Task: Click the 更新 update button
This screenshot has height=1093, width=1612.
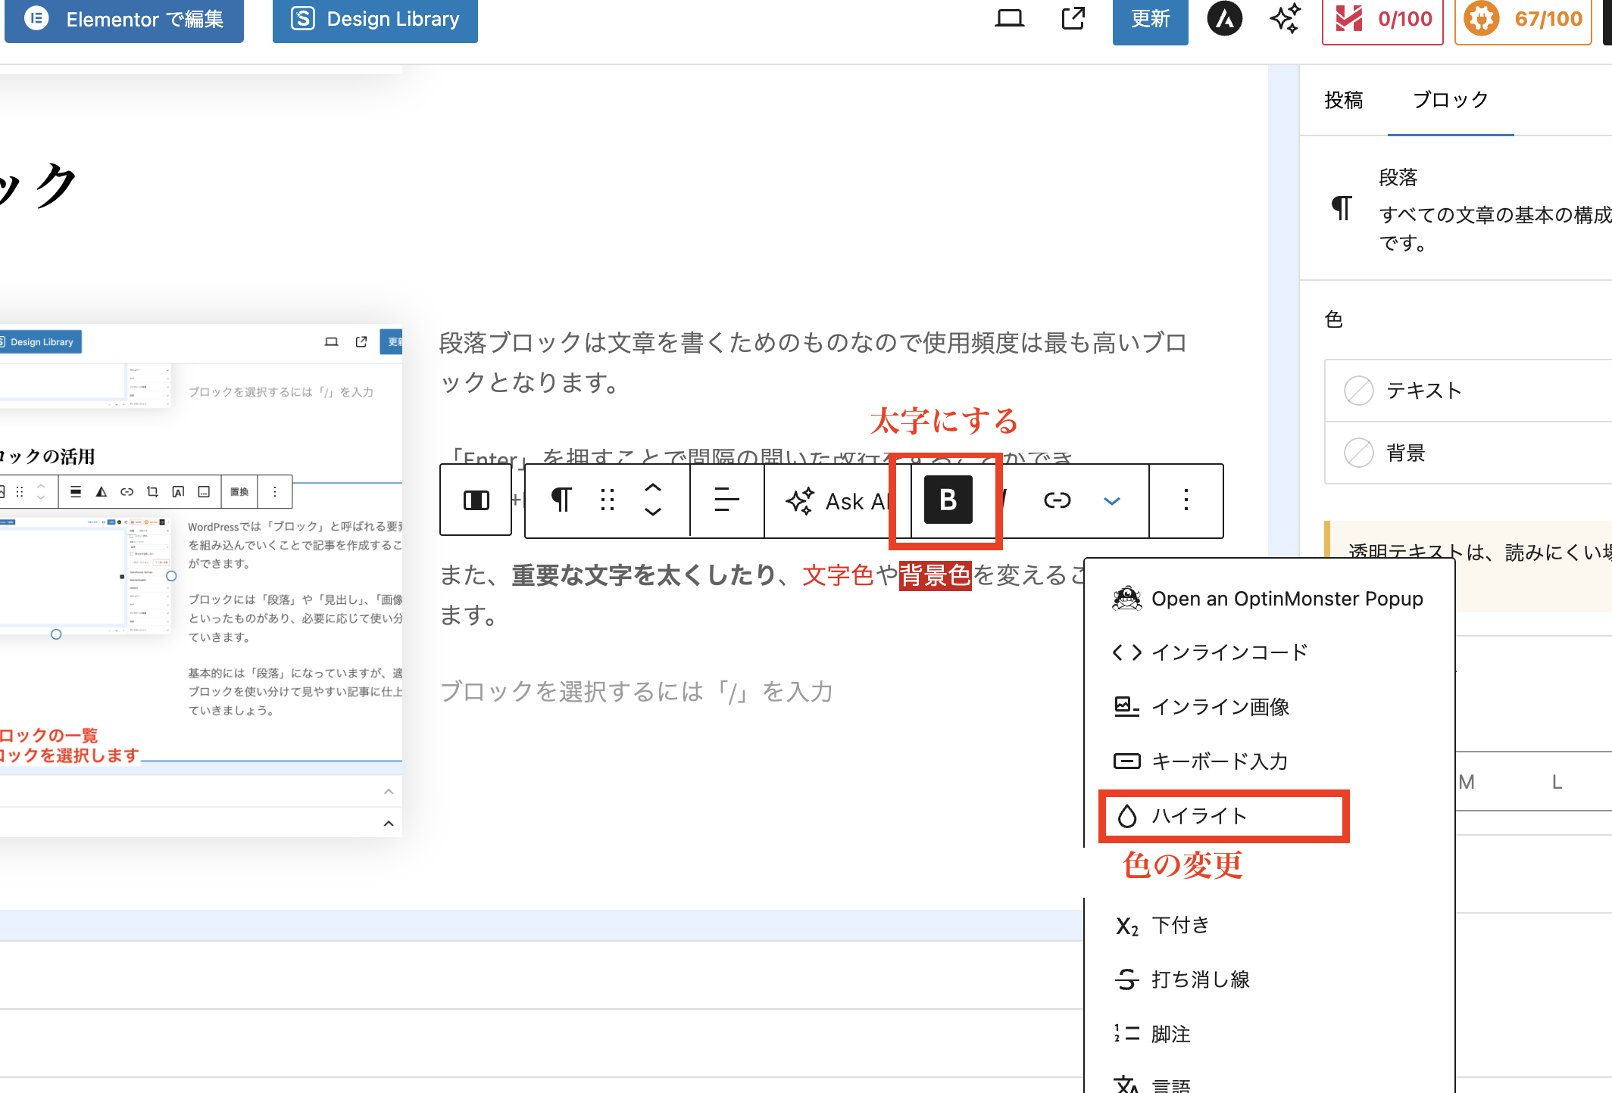Action: point(1150,19)
